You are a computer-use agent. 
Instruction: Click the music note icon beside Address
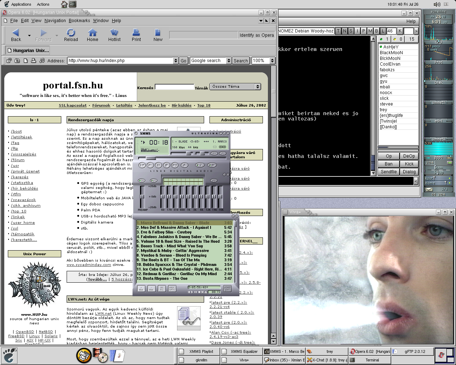pyautogui.click(x=42, y=61)
